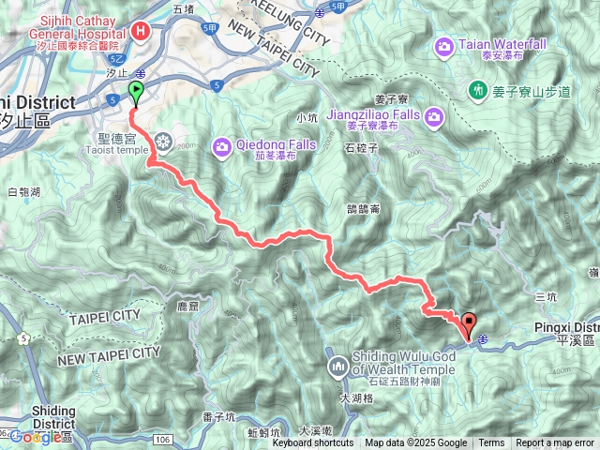
Task: Click the 5甲 highway shield near 五堵
Action: (210, 28)
